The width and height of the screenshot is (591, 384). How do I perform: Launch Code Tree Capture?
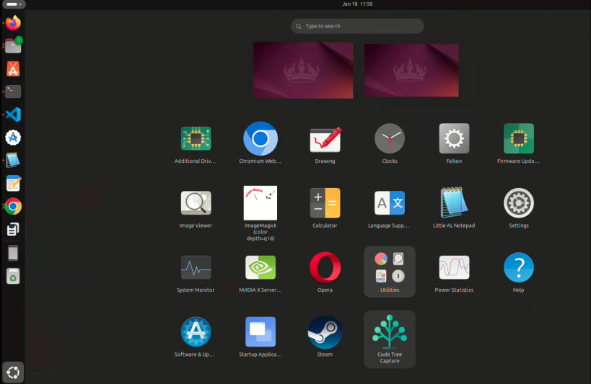point(390,339)
